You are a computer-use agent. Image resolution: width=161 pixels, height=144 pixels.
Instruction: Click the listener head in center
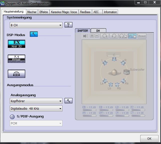[x=114, y=72]
